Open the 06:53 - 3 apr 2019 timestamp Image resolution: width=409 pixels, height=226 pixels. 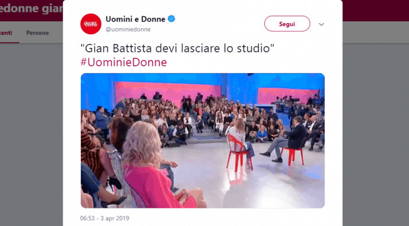tap(105, 218)
